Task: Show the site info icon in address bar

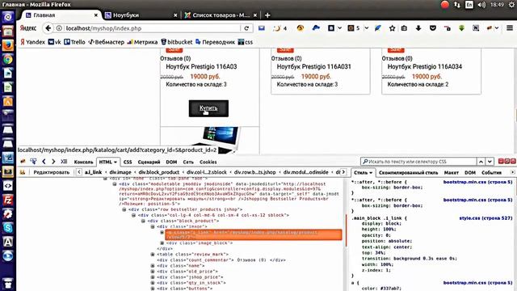Action: click(59, 28)
